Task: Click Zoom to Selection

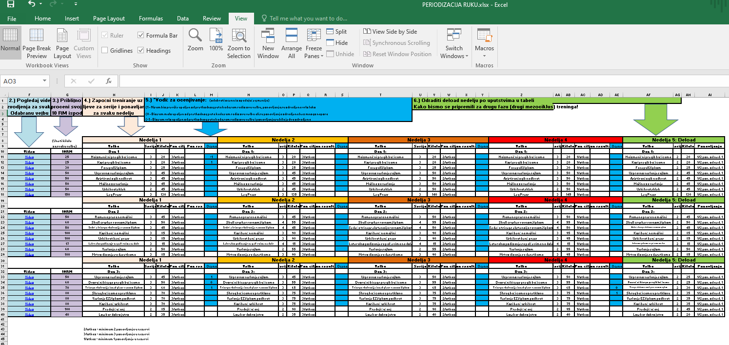Action: (x=238, y=44)
